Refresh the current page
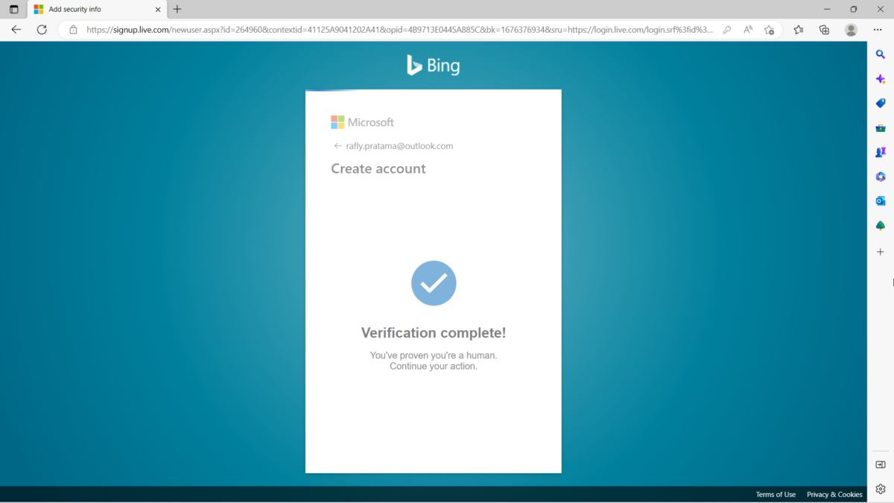 [42, 30]
